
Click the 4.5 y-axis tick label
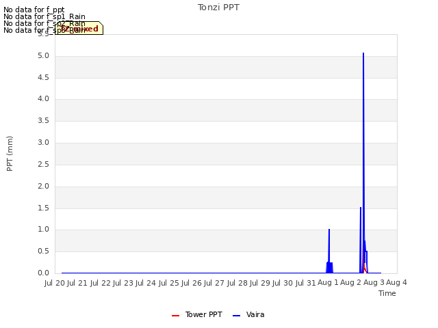coord(43,77)
